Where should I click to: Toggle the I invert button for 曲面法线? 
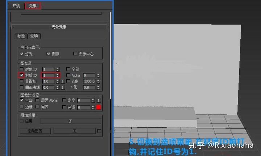(x=62, y=88)
